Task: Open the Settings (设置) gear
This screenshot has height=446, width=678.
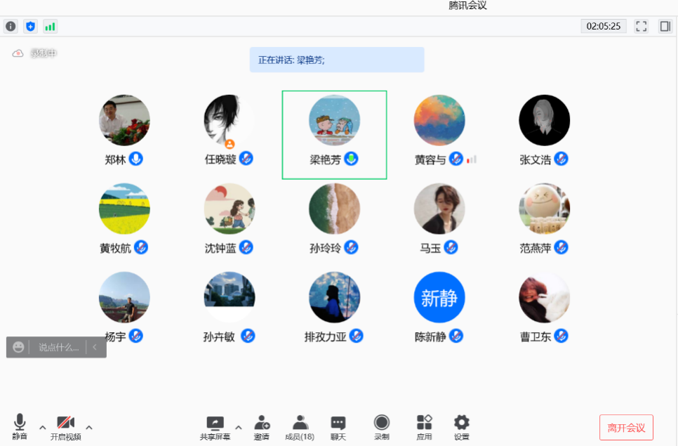Action: (x=461, y=426)
